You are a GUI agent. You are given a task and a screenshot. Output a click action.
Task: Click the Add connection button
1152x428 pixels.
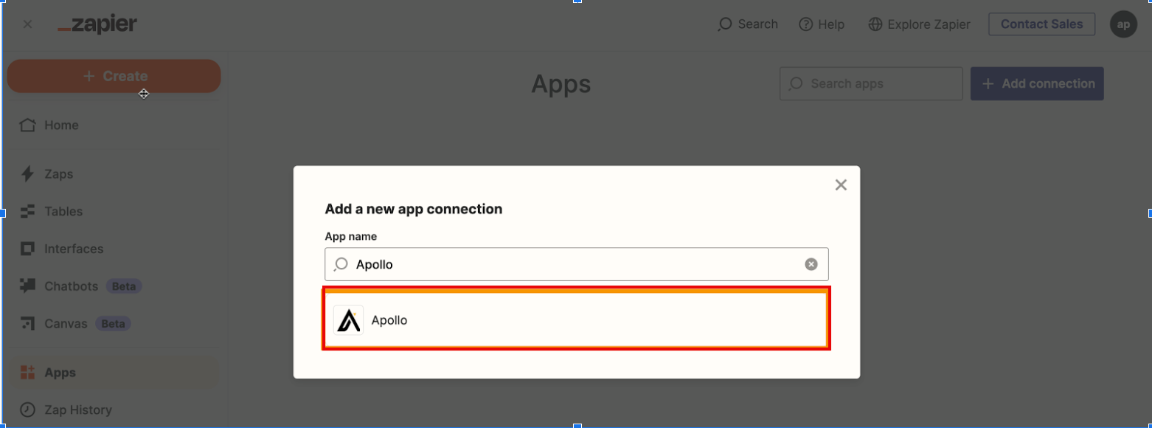coord(1037,83)
